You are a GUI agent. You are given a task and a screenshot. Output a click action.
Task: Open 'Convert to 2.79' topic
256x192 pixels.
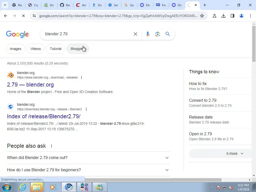click(x=220, y=103)
